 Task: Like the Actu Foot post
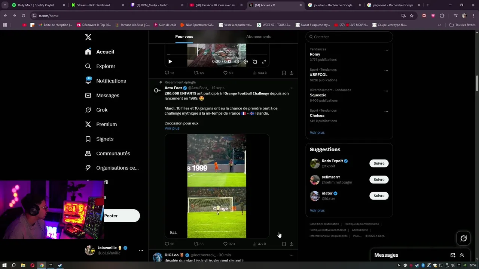pyautogui.click(x=229, y=244)
